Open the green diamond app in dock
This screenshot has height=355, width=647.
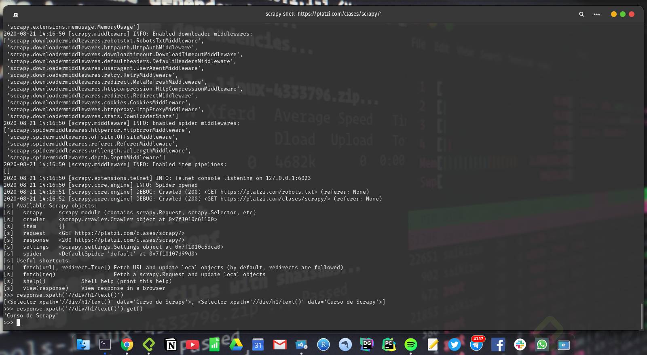[149, 344]
